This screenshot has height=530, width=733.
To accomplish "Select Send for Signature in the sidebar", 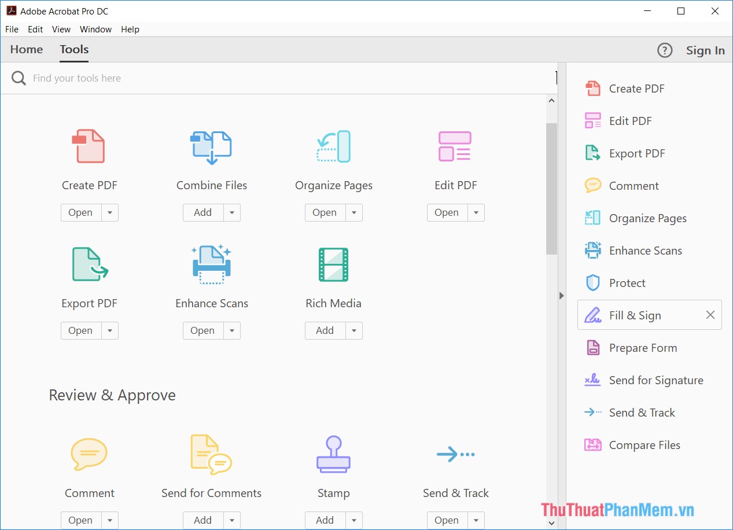I will 656,380.
